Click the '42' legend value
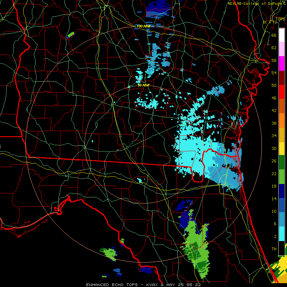 [274, 111]
